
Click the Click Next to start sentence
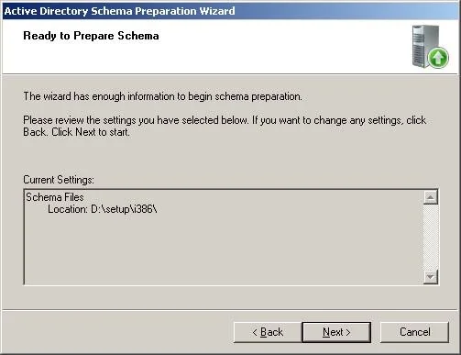91,132
